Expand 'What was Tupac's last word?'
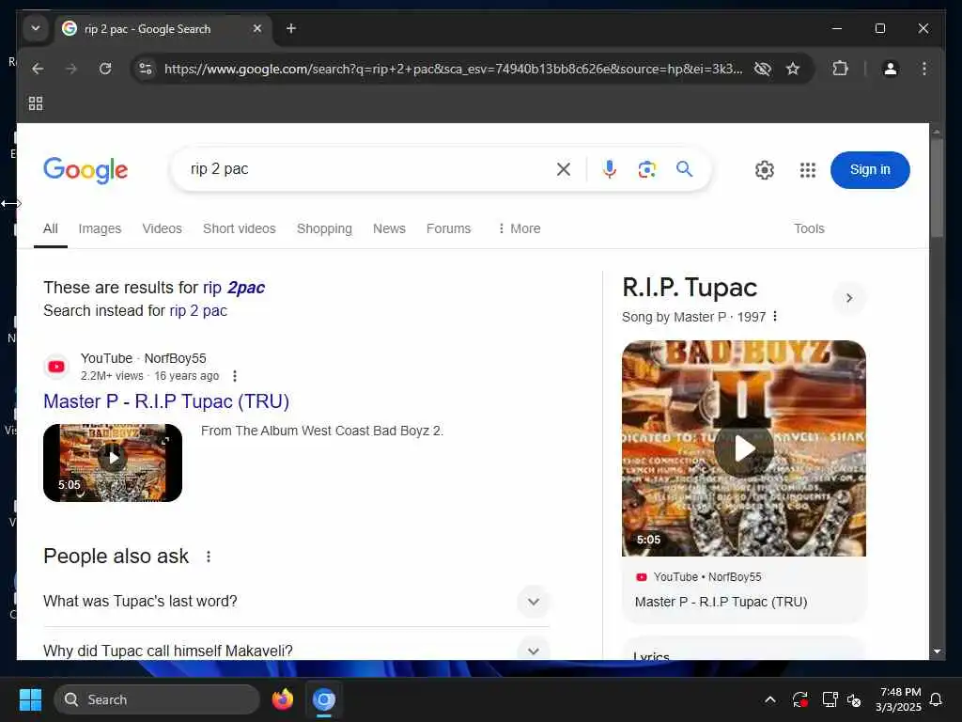The image size is (962, 722). click(296, 601)
